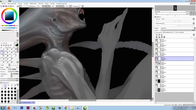Pick a color in the saturation square
The height and width of the screenshot is (110, 196).
point(9,16)
